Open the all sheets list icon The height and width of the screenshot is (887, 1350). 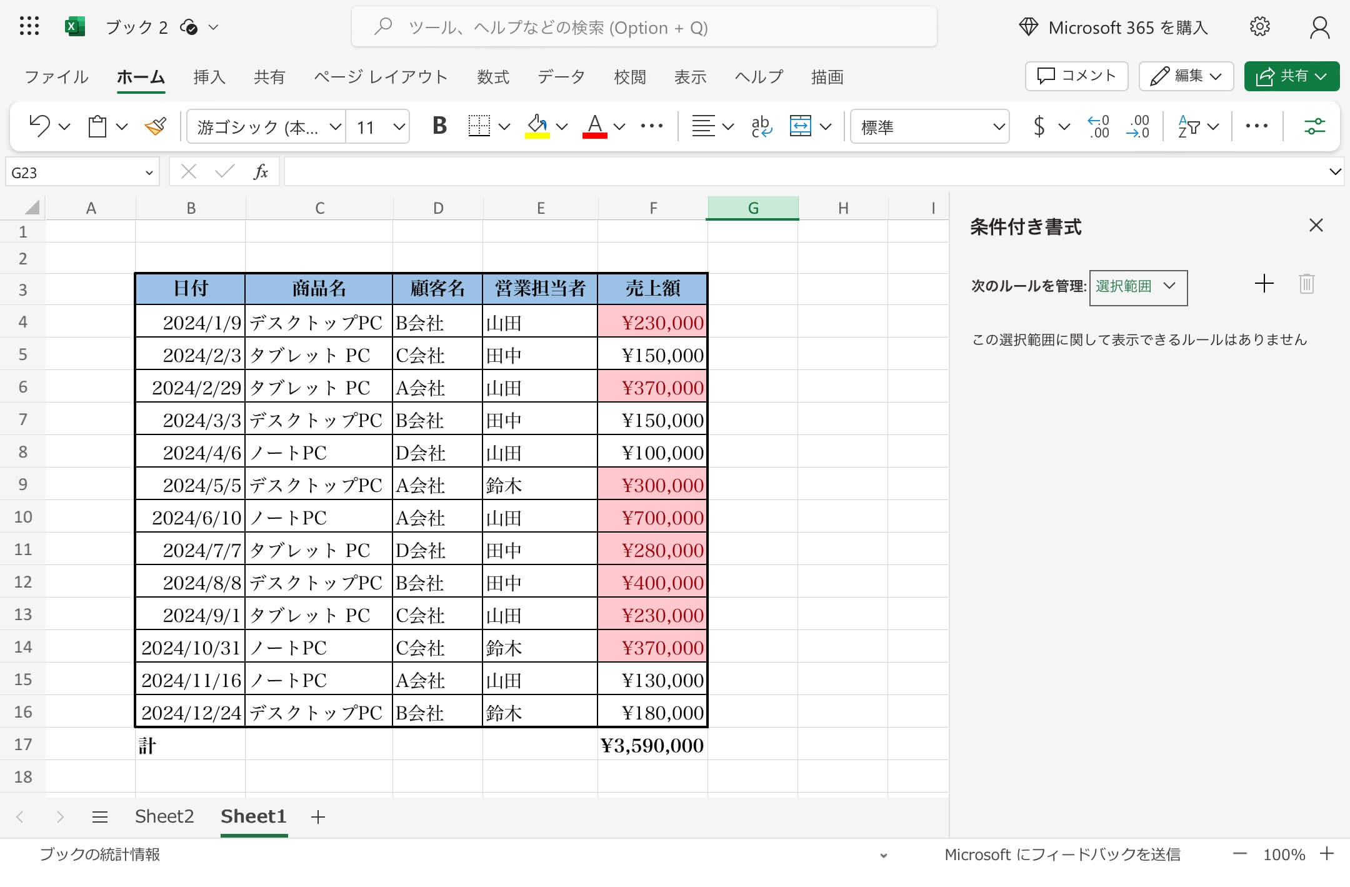tap(99, 816)
